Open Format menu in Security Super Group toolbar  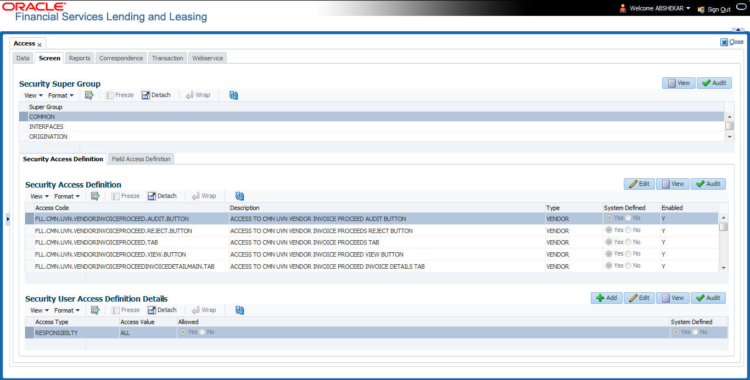coord(61,95)
